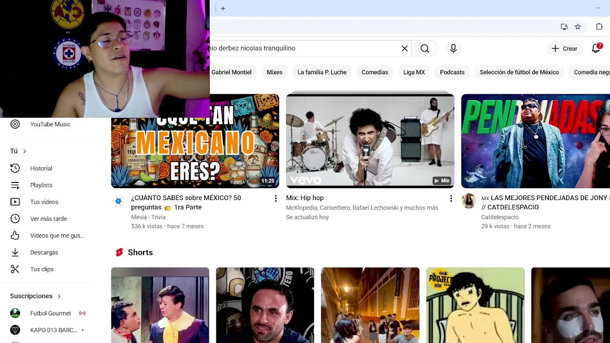Select the La familia P. Luche chip
The height and width of the screenshot is (343, 610).
pyautogui.click(x=322, y=72)
